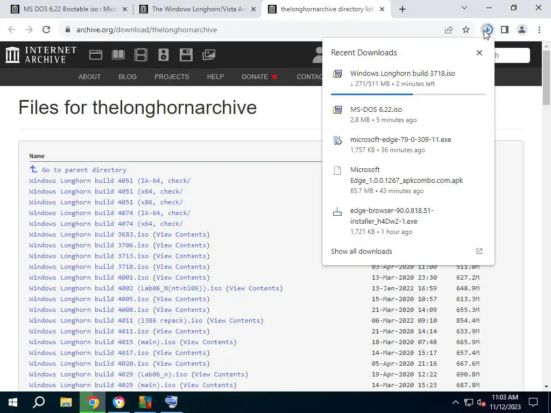551x413 pixels.
Task: Click the Chrome taskbar icon
Action: 93,402
